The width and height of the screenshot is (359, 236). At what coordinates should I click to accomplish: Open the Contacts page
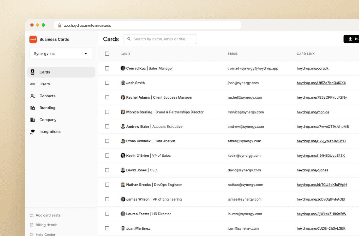(61, 96)
